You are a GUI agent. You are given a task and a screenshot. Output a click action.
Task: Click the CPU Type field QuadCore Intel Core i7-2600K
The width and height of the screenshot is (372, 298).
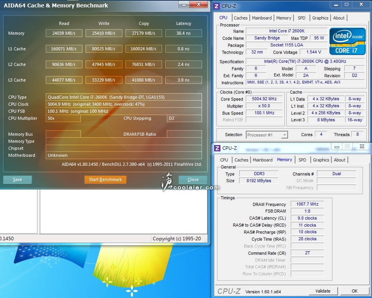[x=123, y=97]
